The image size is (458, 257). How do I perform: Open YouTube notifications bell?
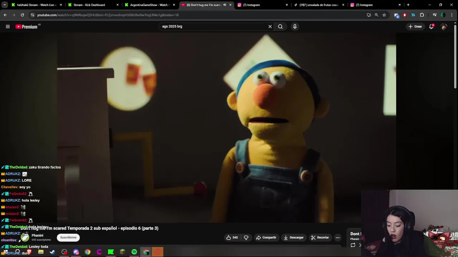(432, 26)
